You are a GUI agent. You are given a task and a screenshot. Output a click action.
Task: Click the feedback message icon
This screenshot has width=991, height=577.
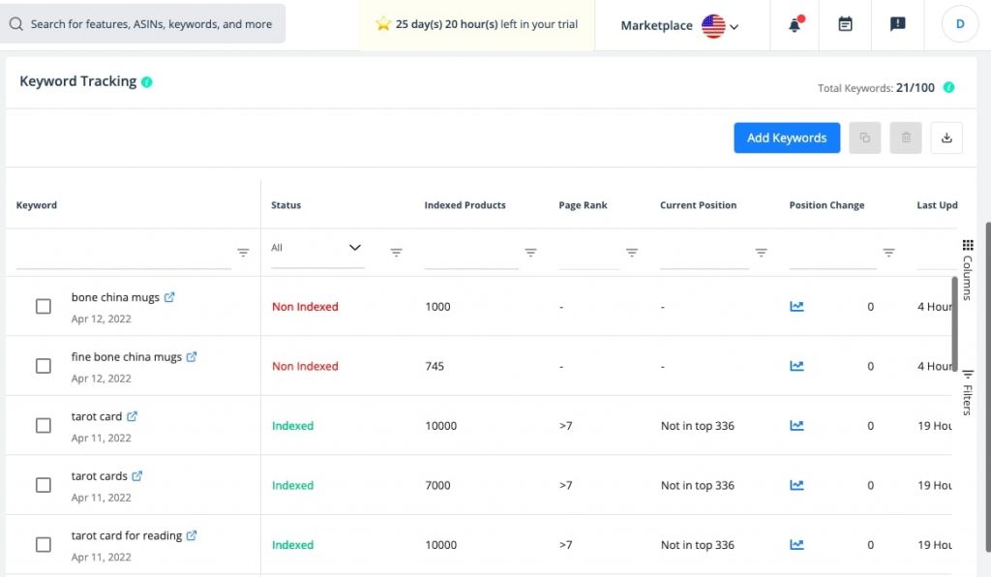[x=897, y=24]
